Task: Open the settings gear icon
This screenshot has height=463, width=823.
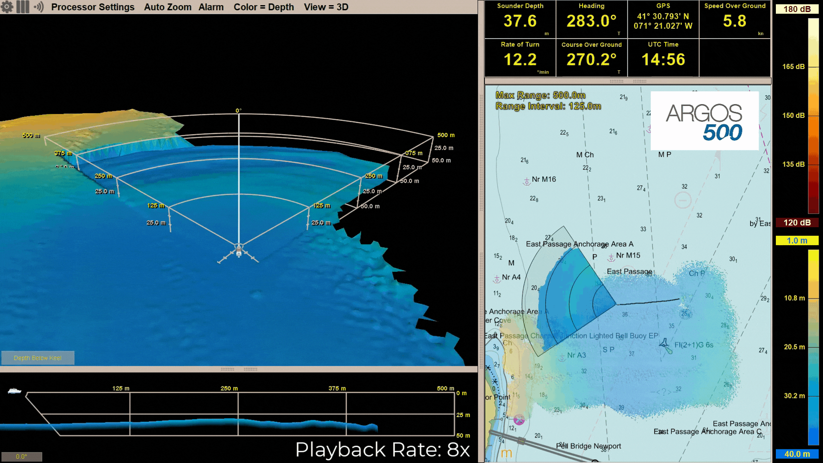Action: coord(7,7)
